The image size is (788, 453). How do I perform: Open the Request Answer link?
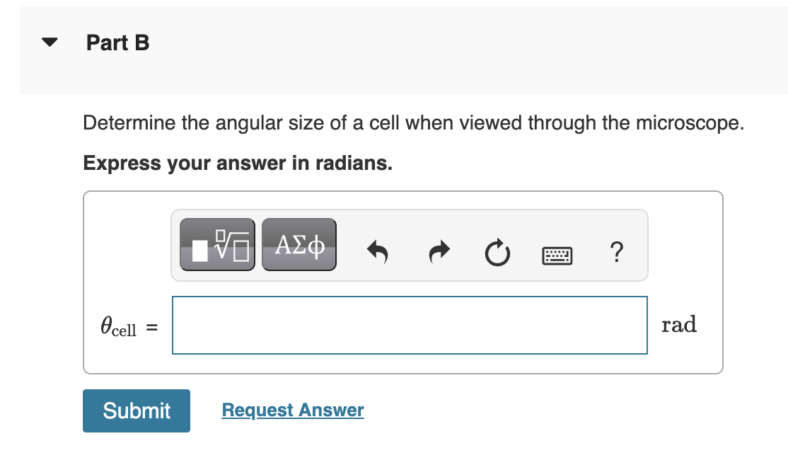tap(292, 411)
